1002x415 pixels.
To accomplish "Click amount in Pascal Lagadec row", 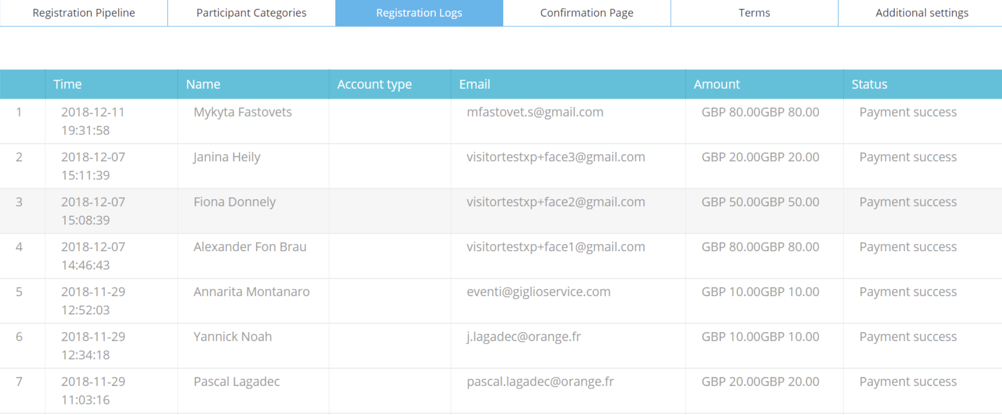I will [x=760, y=382].
